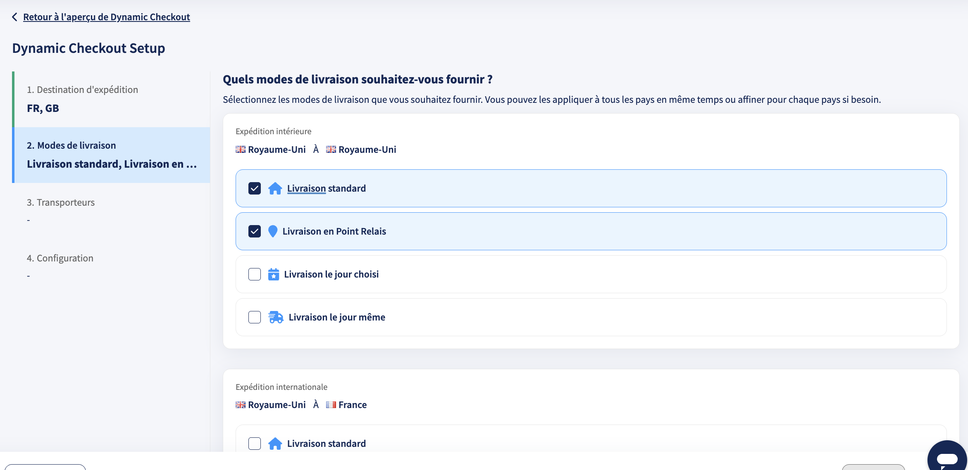
Task: Click the Expédition intérieure heading
Action: tap(274, 131)
